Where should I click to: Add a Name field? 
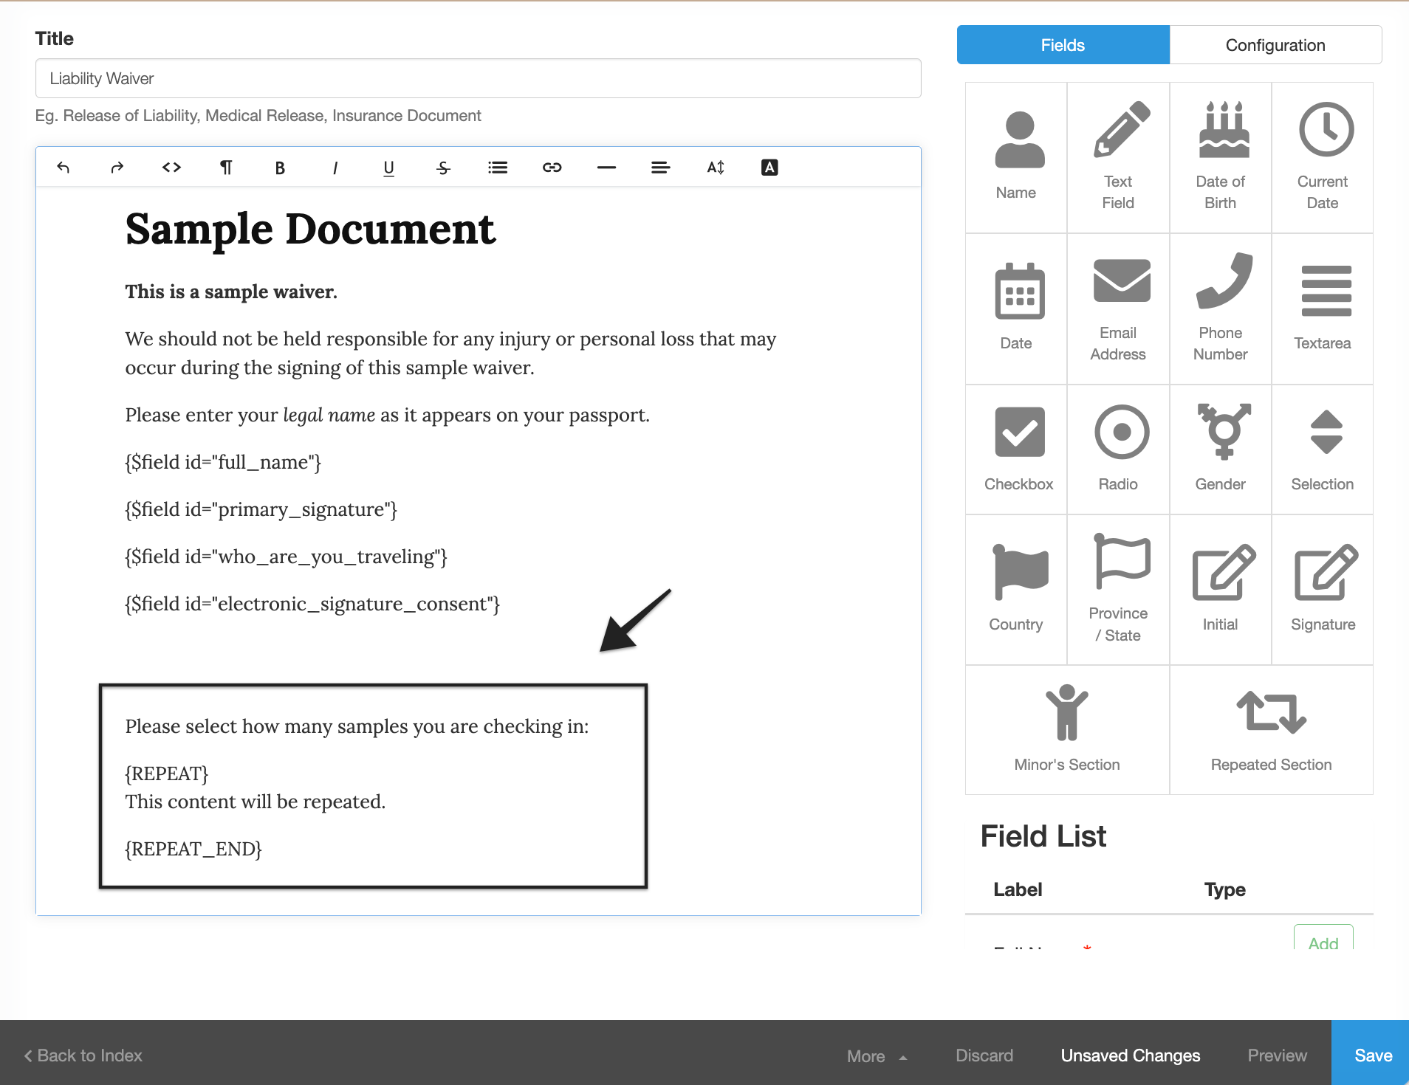click(x=1016, y=157)
